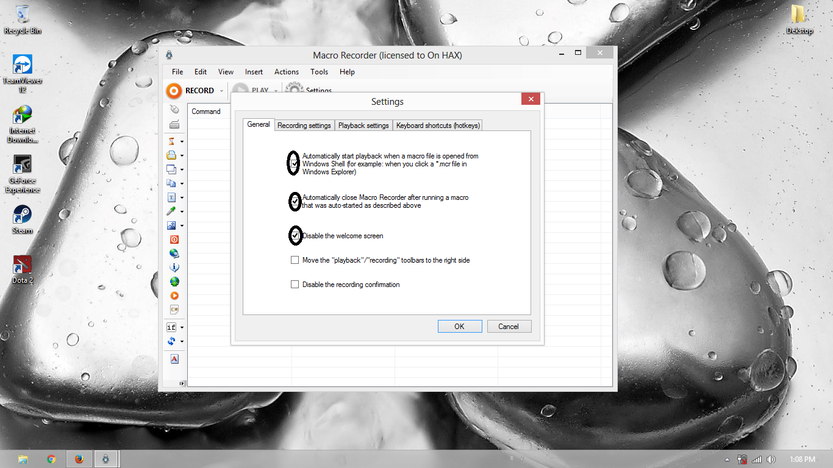This screenshot has height=468, width=833.
Task: Select the keyboard action tool
Action: tap(174, 122)
